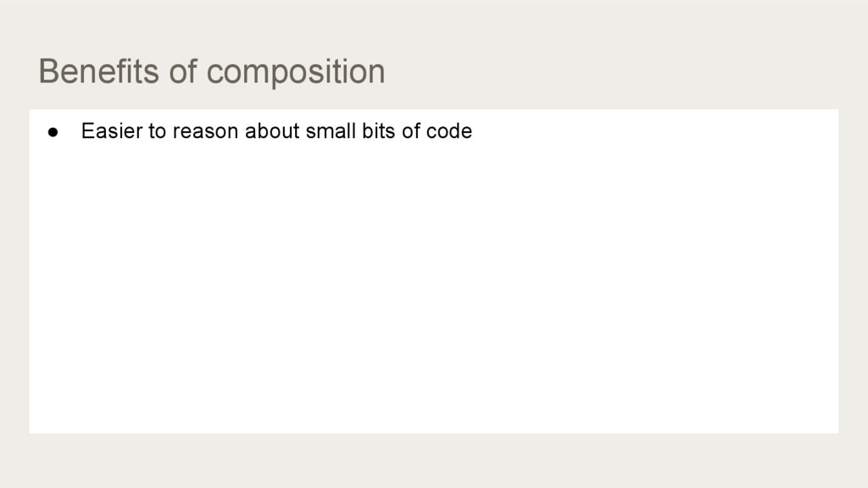Click the slide title 'Benefits of composition'
This screenshot has height=488, width=868.
point(211,71)
